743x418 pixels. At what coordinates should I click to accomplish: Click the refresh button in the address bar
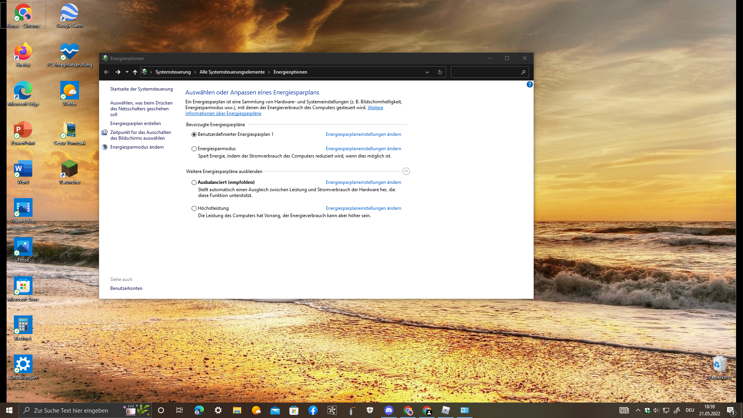coord(440,72)
